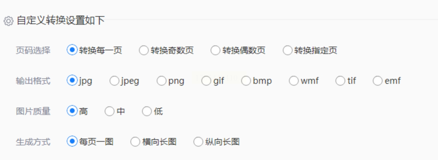Pick the 纵向长图 option
This screenshot has height=160, width=438.
click(x=198, y=142)
